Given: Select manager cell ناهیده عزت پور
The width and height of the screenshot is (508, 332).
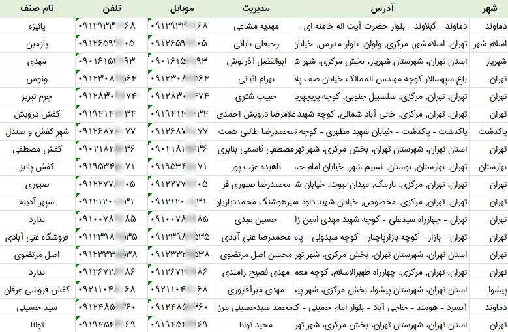Looking at the screenshot, I should [x=256, y=167].
